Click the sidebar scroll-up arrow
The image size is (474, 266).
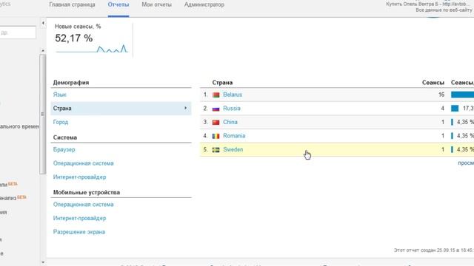click(43, 51)
